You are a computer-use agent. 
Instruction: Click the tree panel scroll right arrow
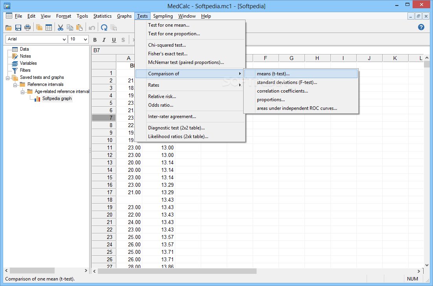pos(86,271)
